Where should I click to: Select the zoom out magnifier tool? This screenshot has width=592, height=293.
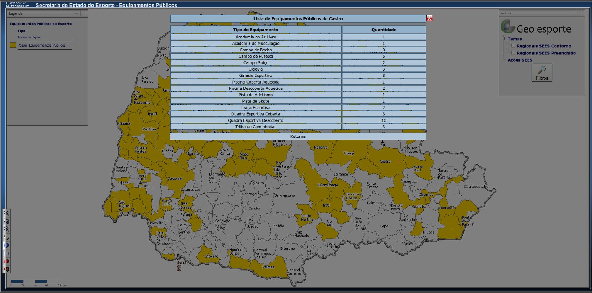[6, 229]
